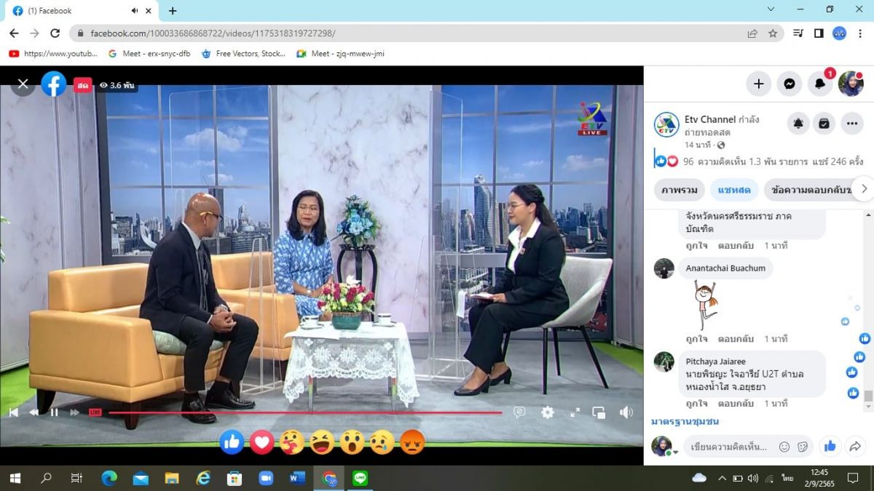Viewport: 874px width, 491px height.
Task: Pause the live video
Action: (54, 412)
